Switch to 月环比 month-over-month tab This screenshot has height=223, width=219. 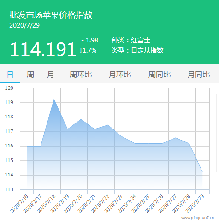pyautogui.click(x=120, y=75)
